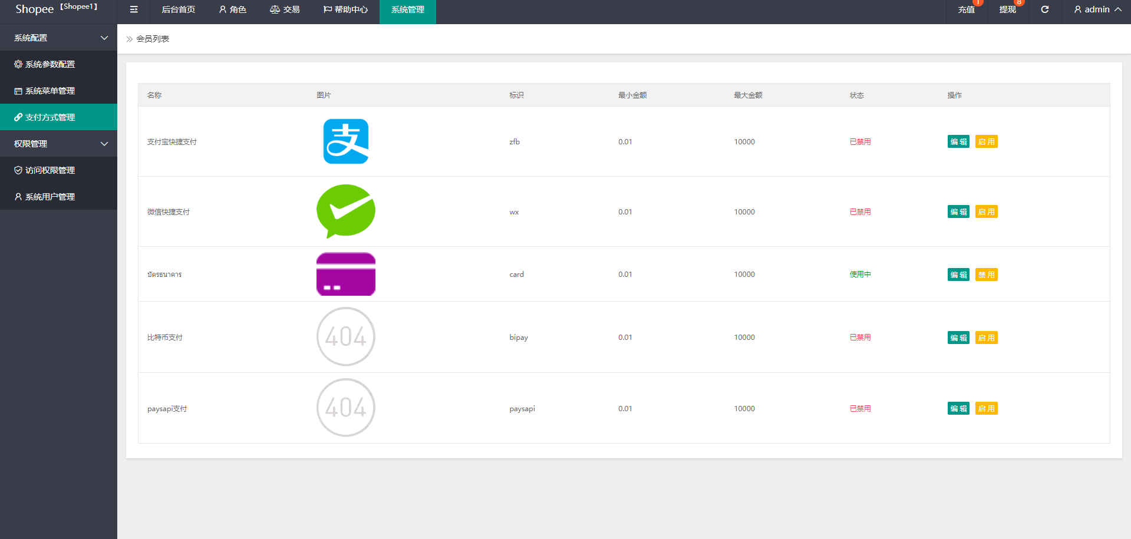Screen dimensions: 1131x539
Task: Enable the 支付宝快捷支付 payment method
Action: click(x=986, y=142)
